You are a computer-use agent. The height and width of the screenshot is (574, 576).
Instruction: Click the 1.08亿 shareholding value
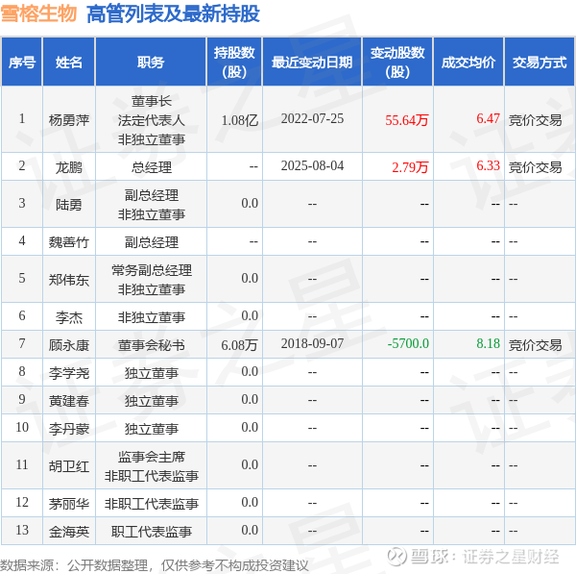pyautogui.click(x=240, y=120)
